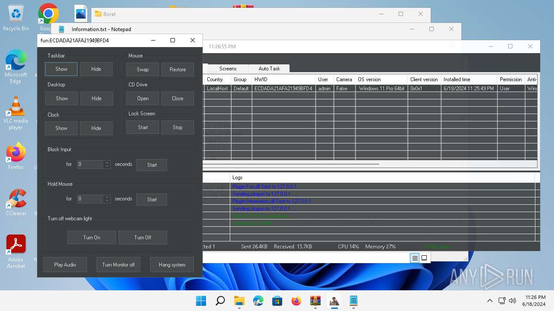Click Taskbar Hide button
Screen dimensions: 554x311
pos(96,69)
